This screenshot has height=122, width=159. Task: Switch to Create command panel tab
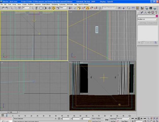click(x=139, y=12)
